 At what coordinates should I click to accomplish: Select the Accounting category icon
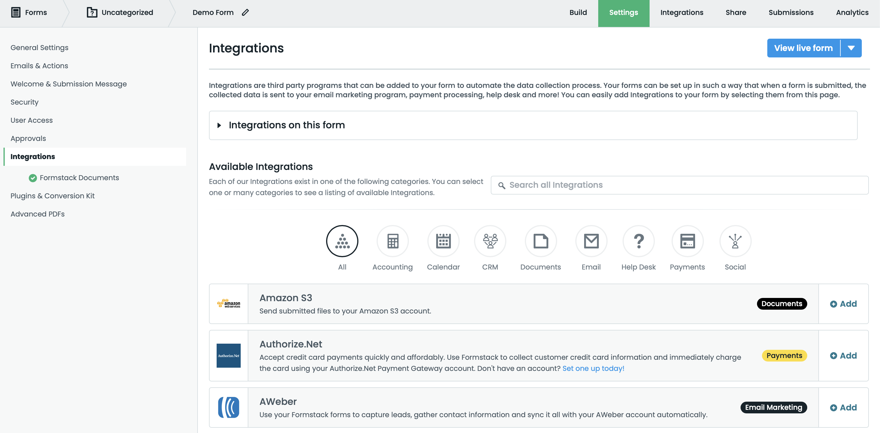(392, 241)
